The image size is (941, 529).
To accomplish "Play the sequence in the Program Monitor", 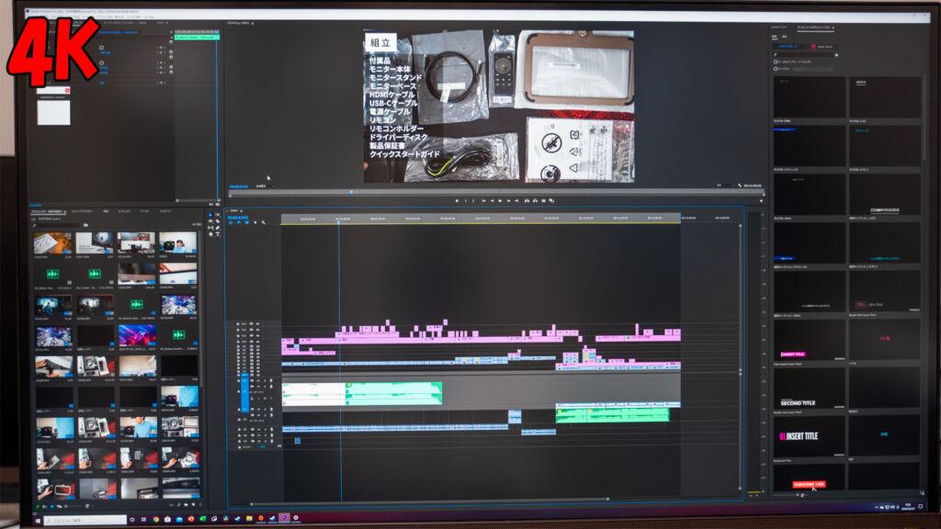I will pos(500,201).
